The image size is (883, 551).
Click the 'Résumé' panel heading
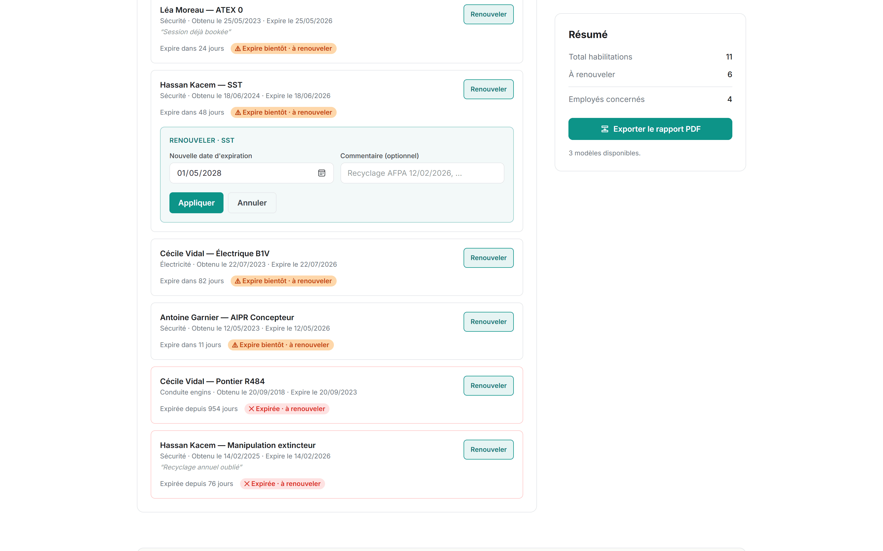(x=588, y=35)
